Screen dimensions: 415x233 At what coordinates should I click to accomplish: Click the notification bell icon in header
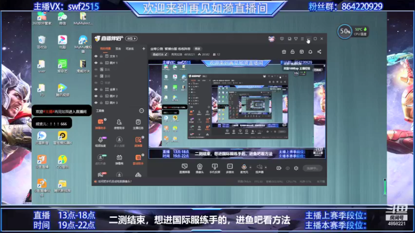pos(310,52)
